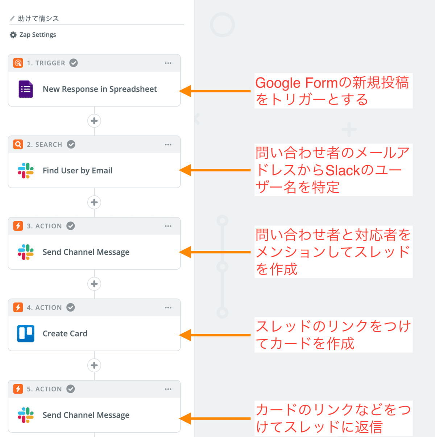Open the three-dot menu on step 3 Action
This screenshot has width=435, height=437.
click(168, 226)
